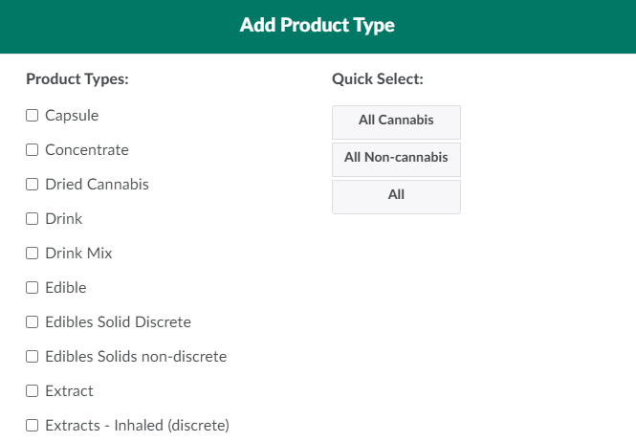Click the Quick Select heading
Viewport: 636px width, 442px height.
coord(378,79)
